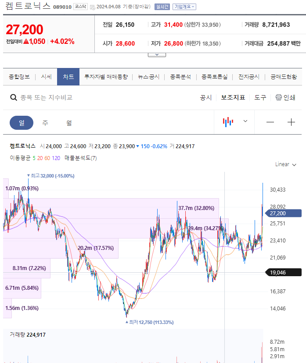Screen dimensions: 306x363
Task: Open 보조지표 indicators menu
Action: coord(233,97)
